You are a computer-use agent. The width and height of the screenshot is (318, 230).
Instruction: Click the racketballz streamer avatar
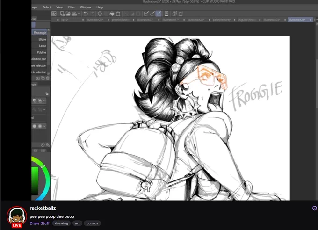point(17,216)
